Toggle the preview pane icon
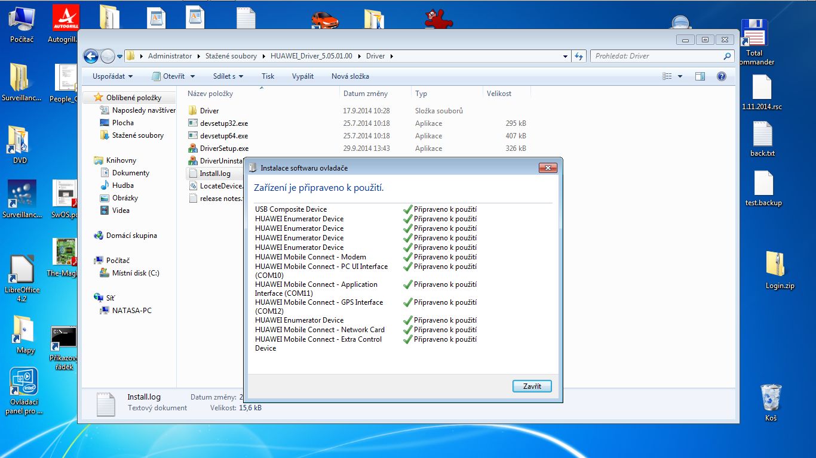Screen dimensions: 816x458 pos(700,76)
